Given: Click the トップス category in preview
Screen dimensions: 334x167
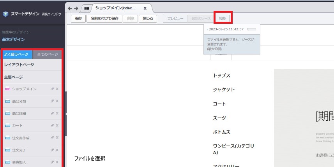Looking at the screenshot, I should (221, 76).
